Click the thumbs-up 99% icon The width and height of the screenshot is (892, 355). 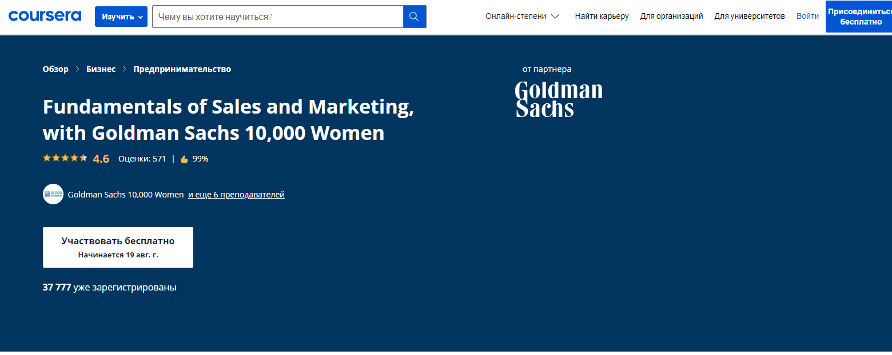184,159
